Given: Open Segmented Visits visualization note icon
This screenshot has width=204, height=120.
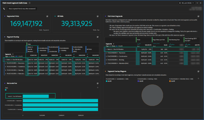Looking at the screenshot, I should pyautogui.click(x=47, y=16).
